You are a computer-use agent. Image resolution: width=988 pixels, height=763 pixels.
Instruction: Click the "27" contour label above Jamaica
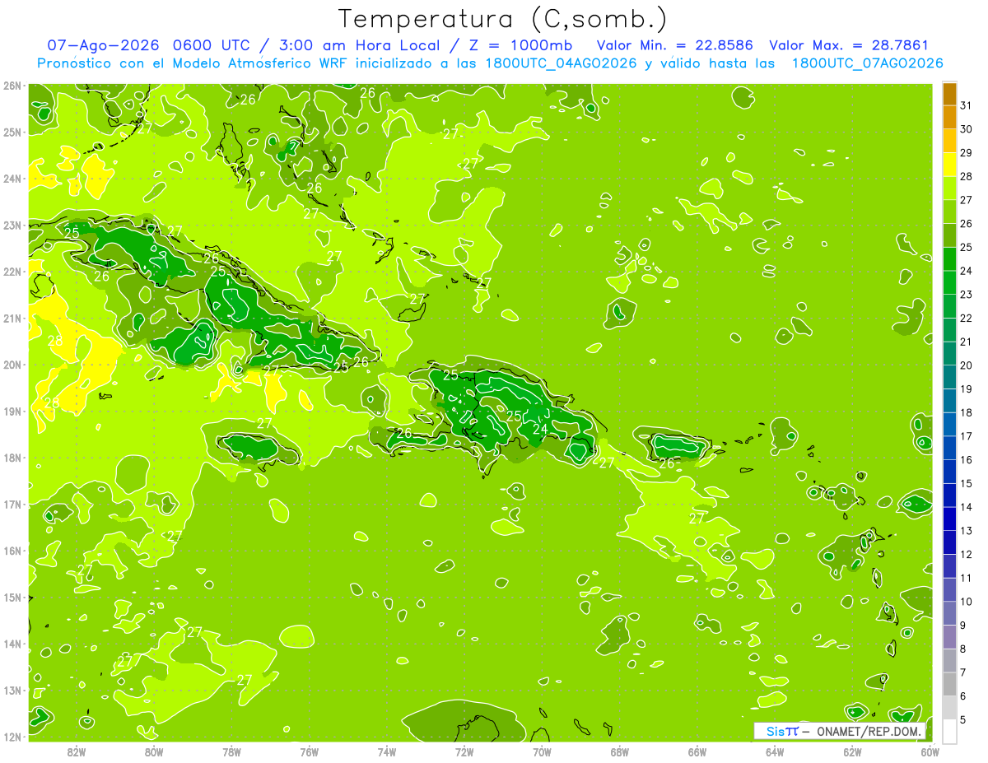point(264,423)
